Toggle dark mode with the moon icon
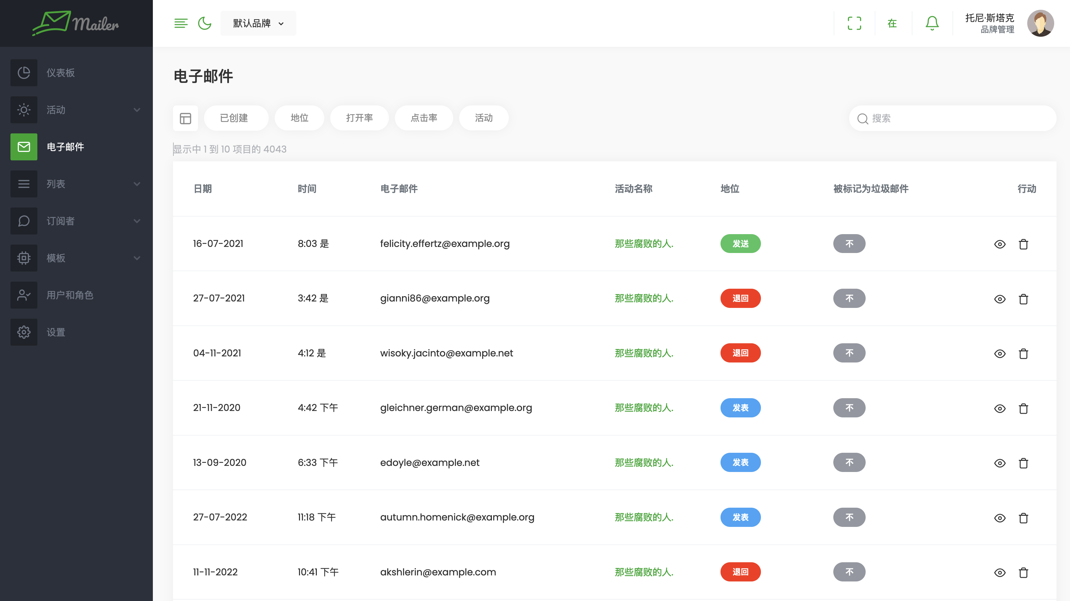This screenshot has height=601, width=1070. 204,23
